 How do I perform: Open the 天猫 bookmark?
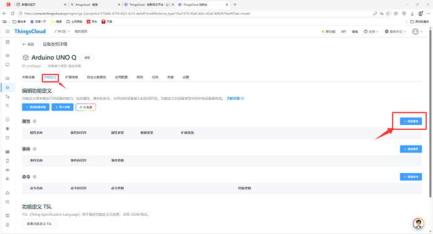coord(107,21)
